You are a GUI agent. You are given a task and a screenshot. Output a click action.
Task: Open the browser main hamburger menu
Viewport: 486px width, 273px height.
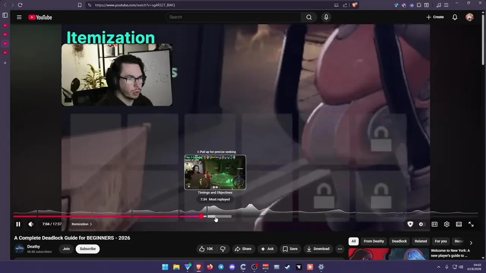pyautogui.click(x=446, y=5)
